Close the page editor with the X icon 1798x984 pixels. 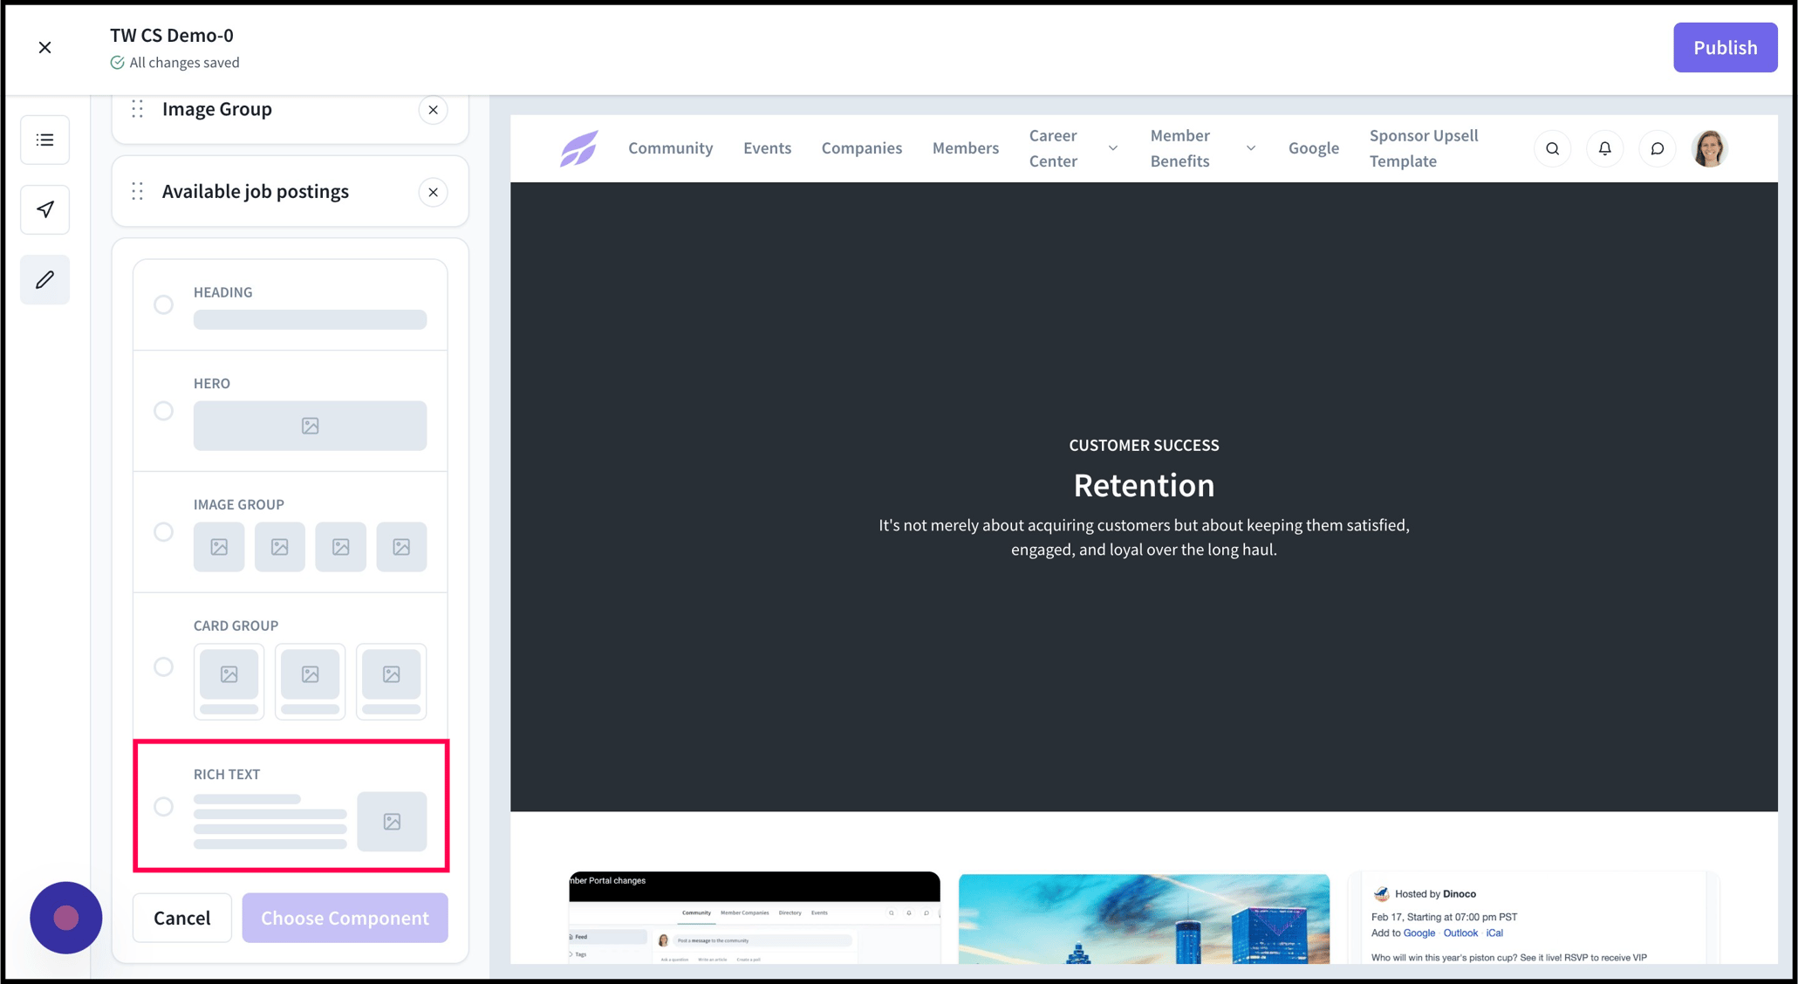click(x=45, y=47)
